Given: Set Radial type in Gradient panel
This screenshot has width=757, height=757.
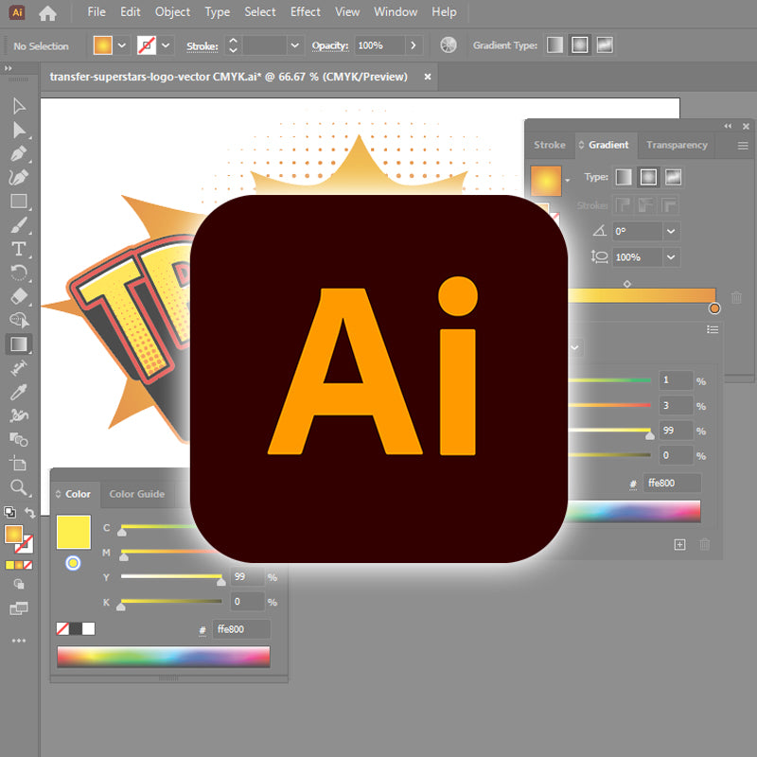Looking at the screenshot, I should point(648,177).
